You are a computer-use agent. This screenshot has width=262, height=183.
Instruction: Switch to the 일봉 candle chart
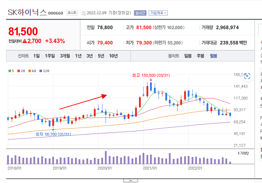click(x=188, y=56)
